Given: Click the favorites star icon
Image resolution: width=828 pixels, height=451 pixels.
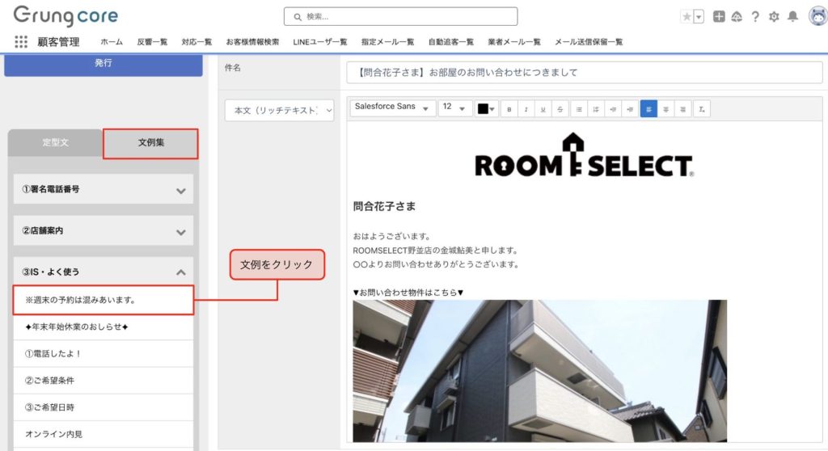Looking at the screenshot, I should (x=686, y=16).
